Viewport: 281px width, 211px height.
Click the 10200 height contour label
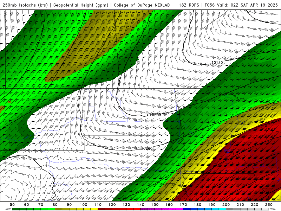click(155, 115)
